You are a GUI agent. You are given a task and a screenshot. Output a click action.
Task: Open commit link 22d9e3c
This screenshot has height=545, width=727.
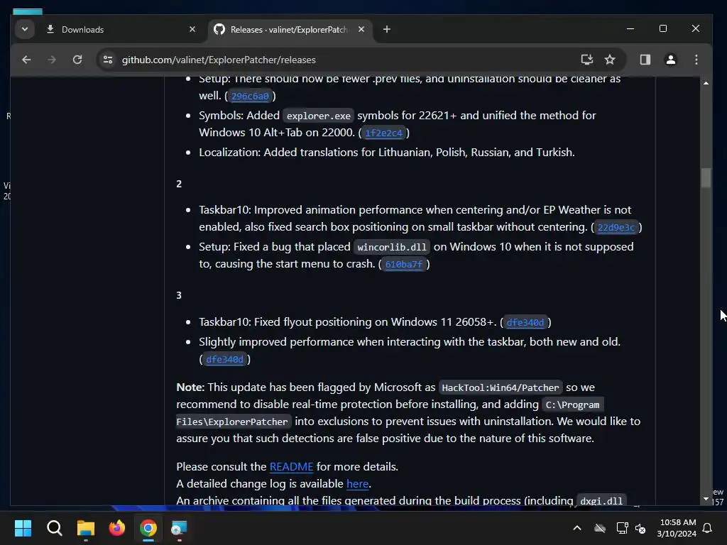(x=616, y=228)
